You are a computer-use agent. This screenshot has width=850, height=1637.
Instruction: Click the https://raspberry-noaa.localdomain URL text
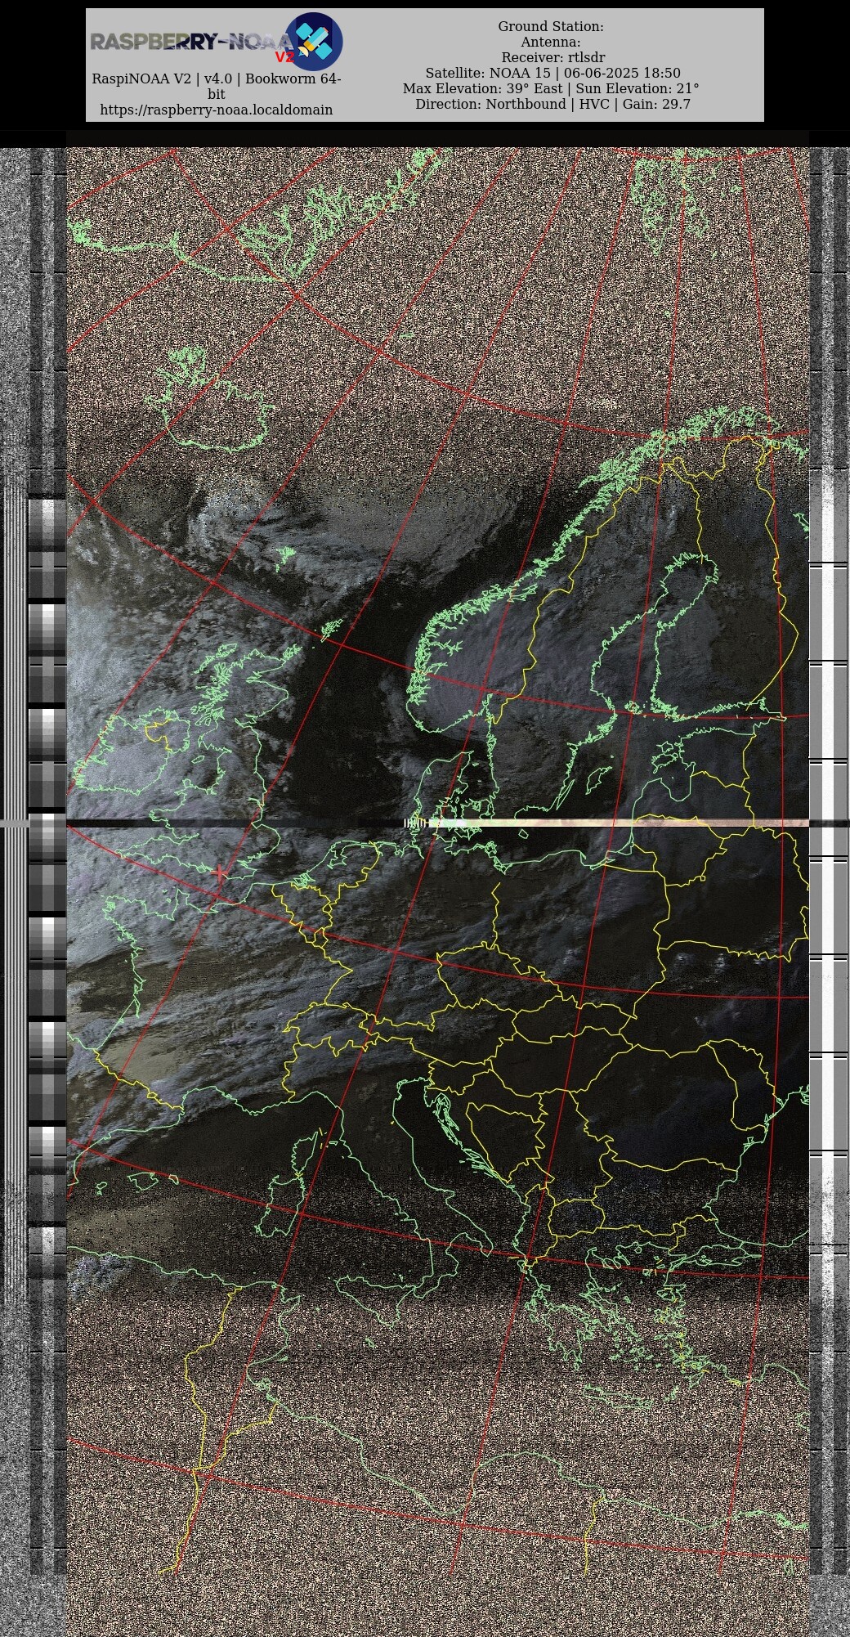tap(216, 110)
